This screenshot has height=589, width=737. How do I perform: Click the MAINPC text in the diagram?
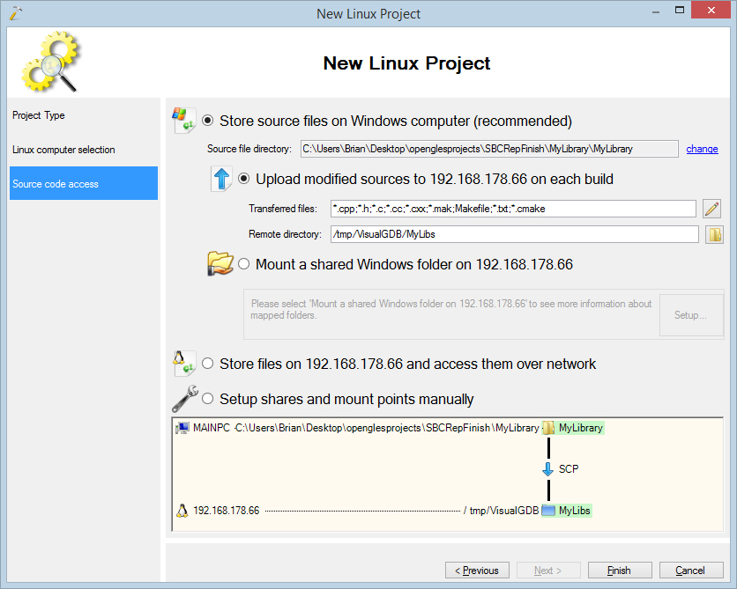tap(212, 428)
